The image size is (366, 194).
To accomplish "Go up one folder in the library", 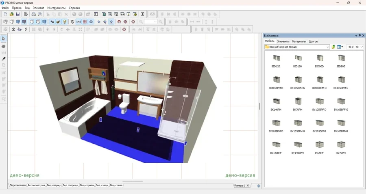I will click(333, 47).
